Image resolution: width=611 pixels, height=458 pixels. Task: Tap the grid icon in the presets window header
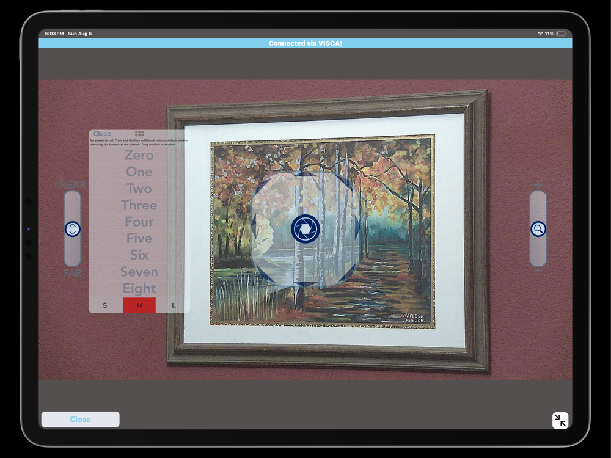point(139,134)
